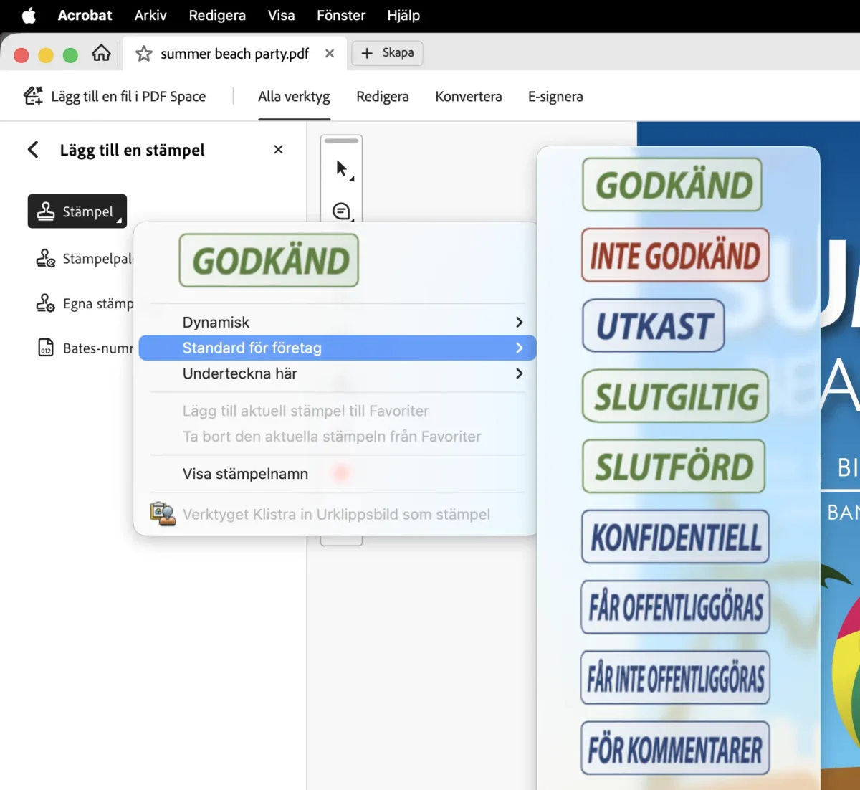Click the Skapa button
The height and width of the screenshot is (790, 860).
coord(387,53)
